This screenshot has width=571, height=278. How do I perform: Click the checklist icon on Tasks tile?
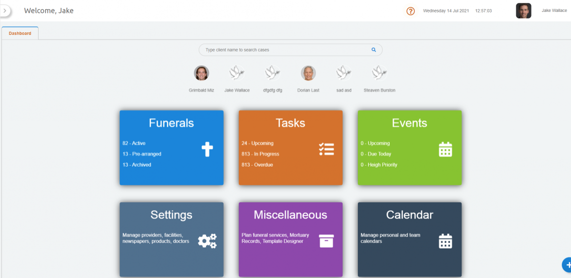[326, 149]
